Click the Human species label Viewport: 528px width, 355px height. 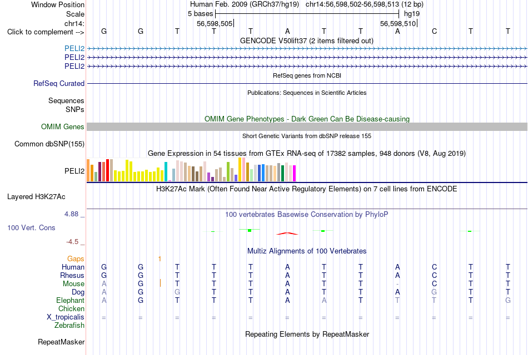(x=73, y=267)
